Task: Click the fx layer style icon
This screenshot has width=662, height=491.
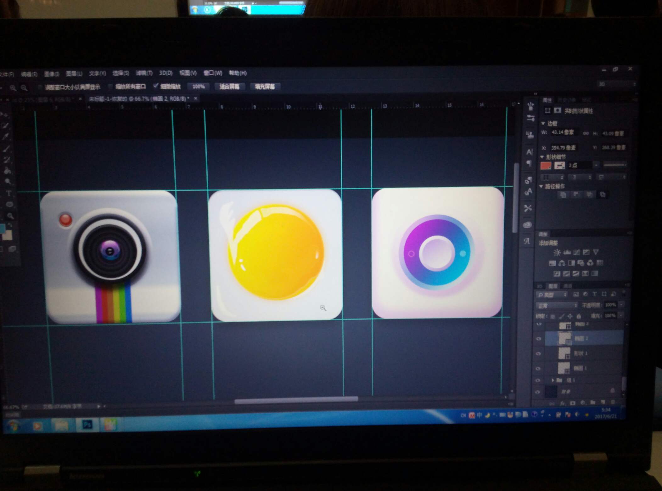Action: [x=563, y=403]
